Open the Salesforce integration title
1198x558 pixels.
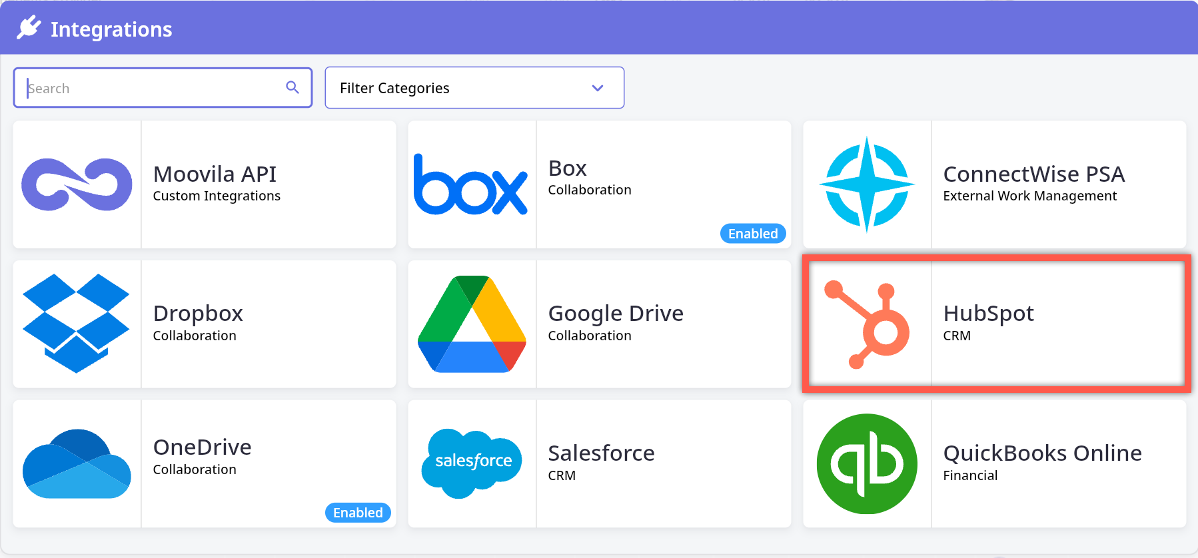[x=601, y=453]
